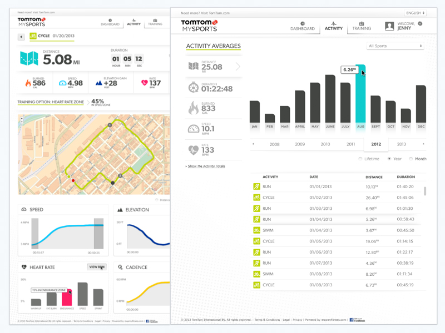This screenshot has width=445, height=333.
Task: Click the DEC bar in chart
Action: pyautogui.click(x=421, y=104)
